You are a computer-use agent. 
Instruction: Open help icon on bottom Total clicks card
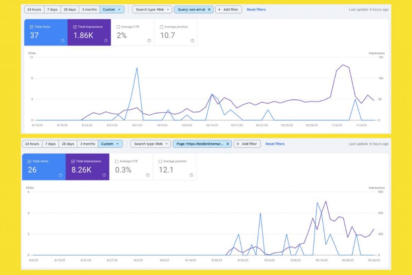point(60,175)
